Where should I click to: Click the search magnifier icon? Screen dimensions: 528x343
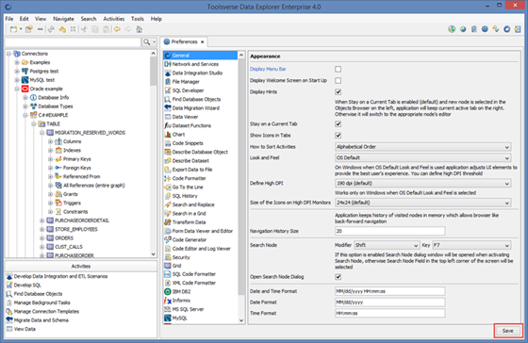pos(146,41)
